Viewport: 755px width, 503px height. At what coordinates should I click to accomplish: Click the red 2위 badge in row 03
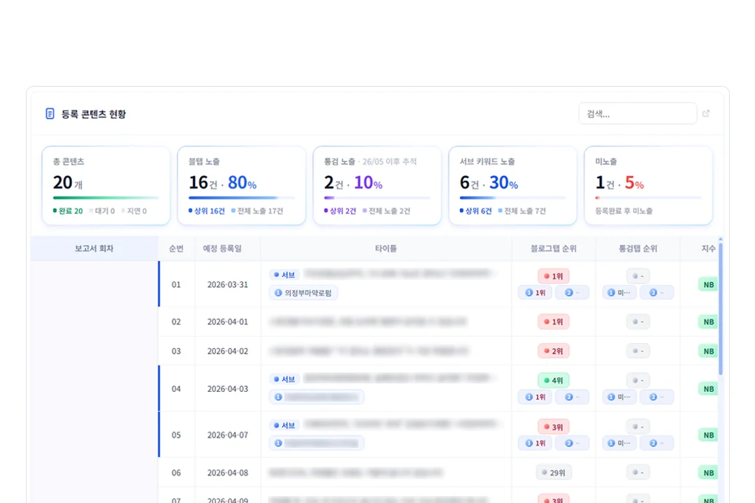click(553, 351)
